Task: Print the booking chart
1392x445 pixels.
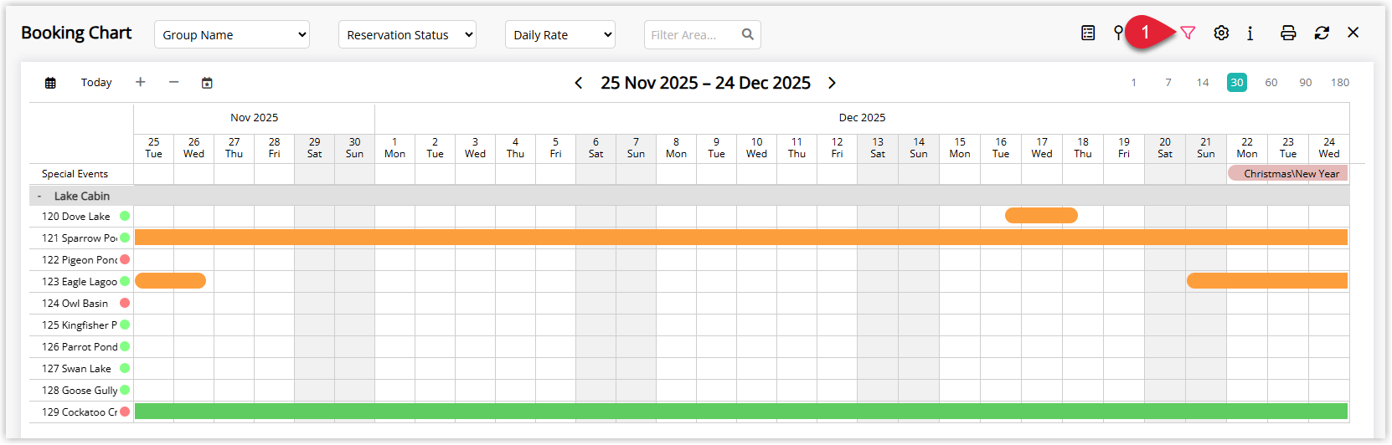Action: (1288, 33)
